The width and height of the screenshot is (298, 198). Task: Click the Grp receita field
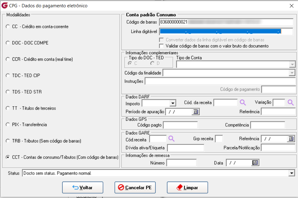pos(219,139)
